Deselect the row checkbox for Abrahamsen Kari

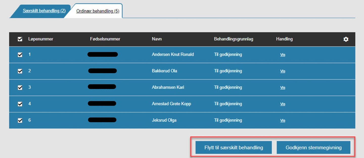20,88
